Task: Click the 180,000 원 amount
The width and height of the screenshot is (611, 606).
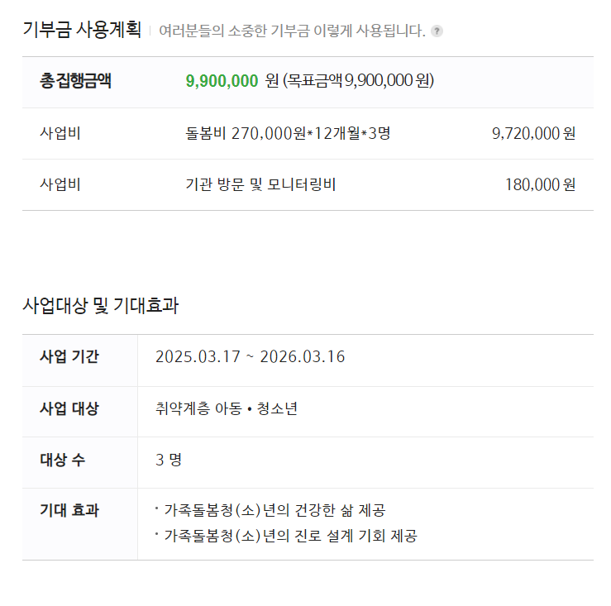Action: click(540, 184)
